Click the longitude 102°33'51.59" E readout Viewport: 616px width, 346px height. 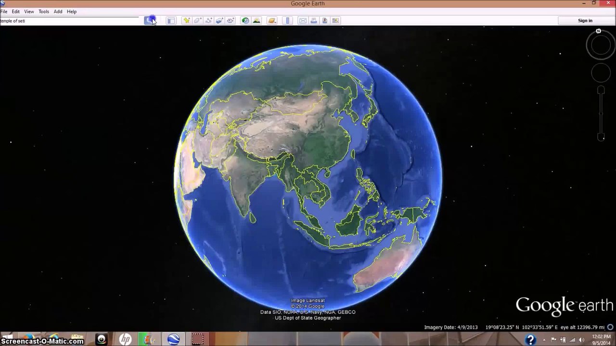(539, 327)
